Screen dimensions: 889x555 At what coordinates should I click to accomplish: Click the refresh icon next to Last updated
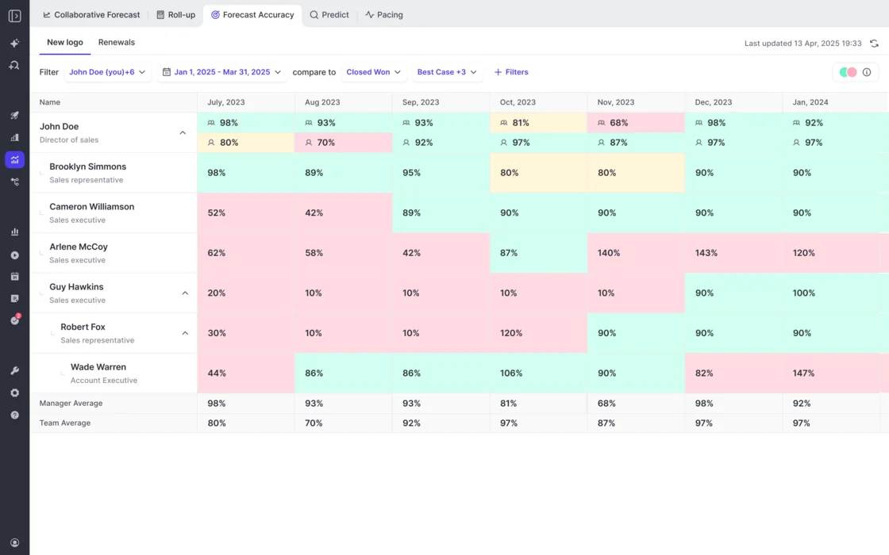point(874,44)
